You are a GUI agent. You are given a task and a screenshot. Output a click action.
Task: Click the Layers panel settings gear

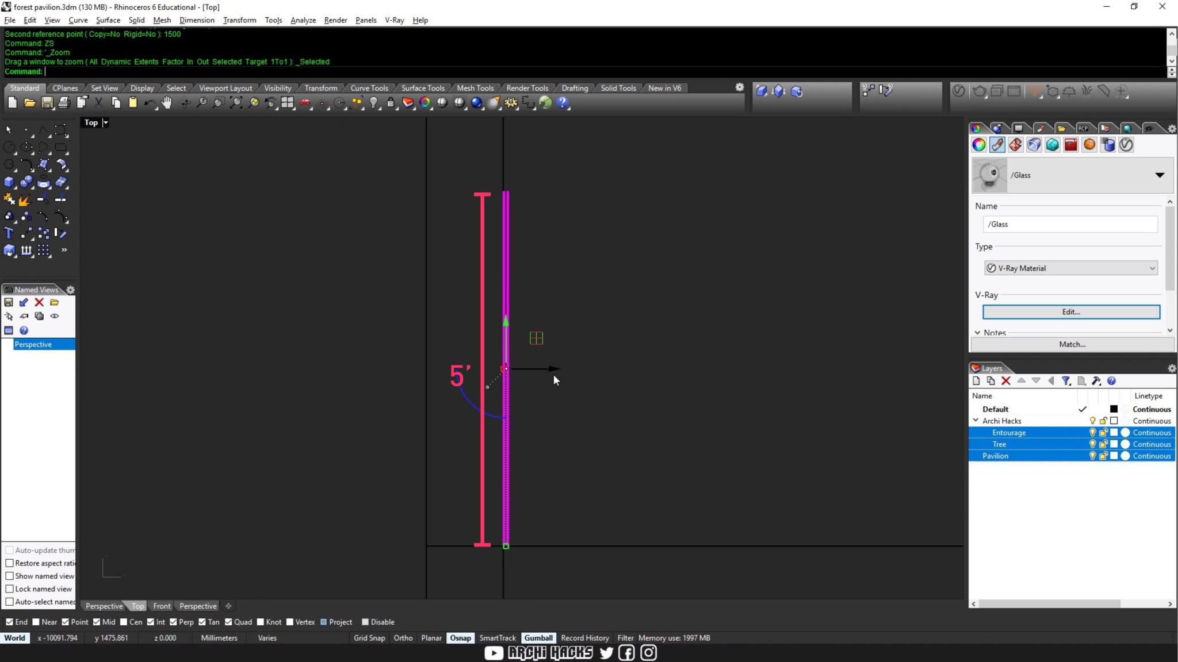coord(1172,368)
